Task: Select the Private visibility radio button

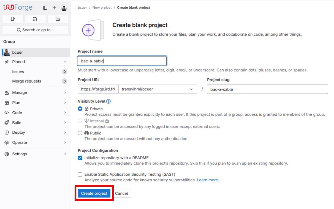Action: pyautogui.click(x=80, y=109)
